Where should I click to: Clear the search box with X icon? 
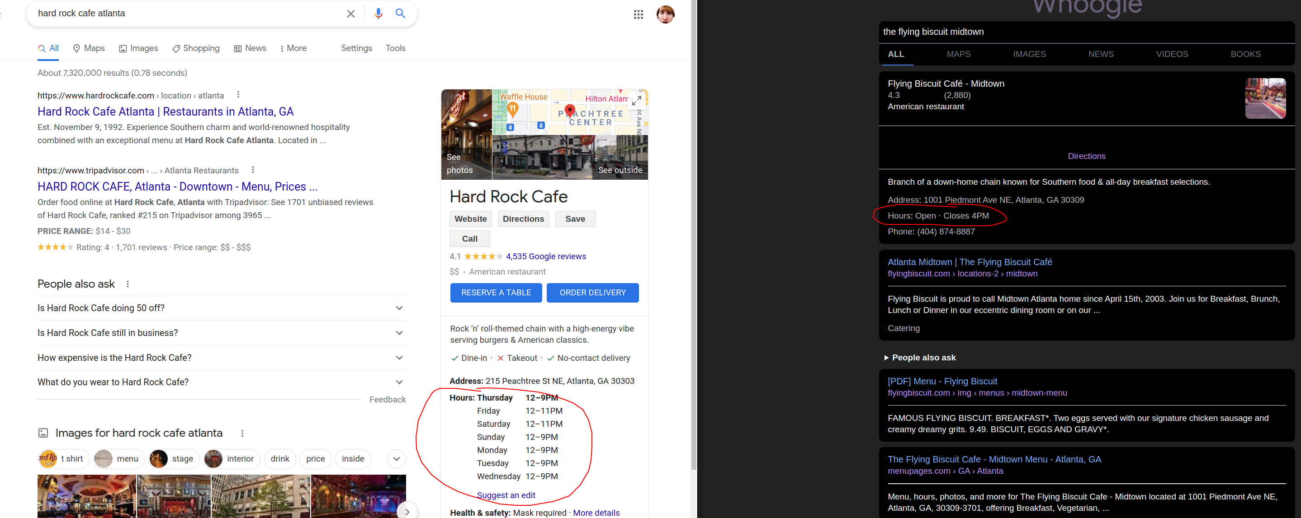point(350,14)
